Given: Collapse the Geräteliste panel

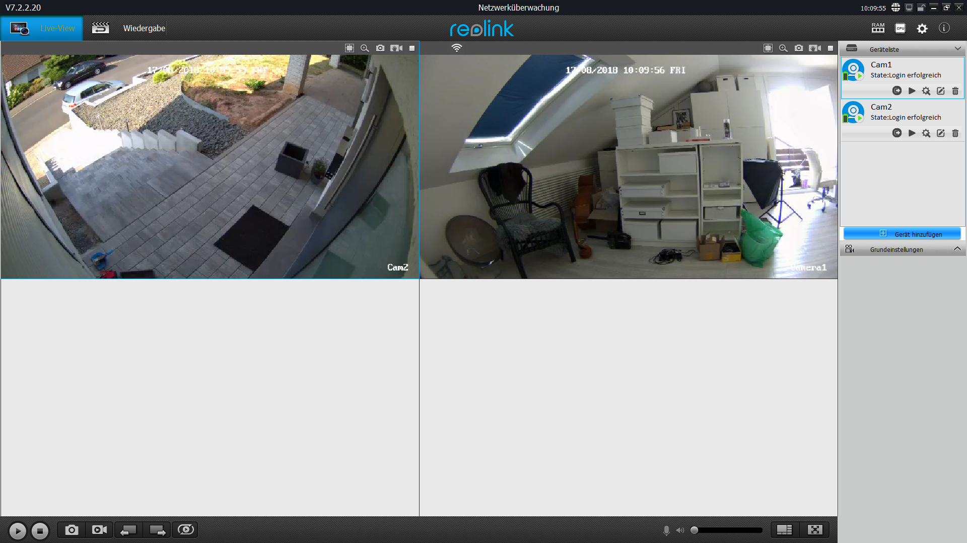Looking at the screenshot, I should (x=957, y=49).
